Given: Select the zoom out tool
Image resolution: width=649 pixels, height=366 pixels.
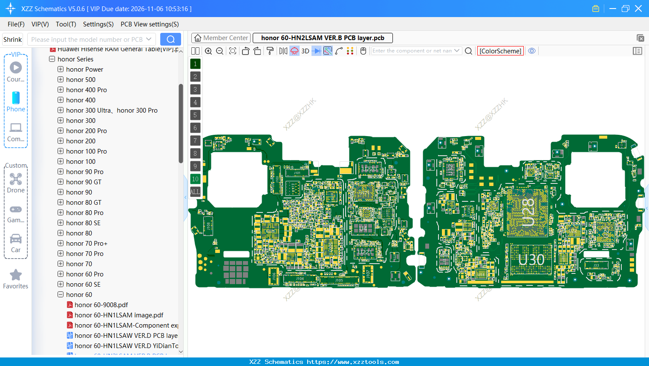Looking at the screenshot, I should tap(219, 51).
